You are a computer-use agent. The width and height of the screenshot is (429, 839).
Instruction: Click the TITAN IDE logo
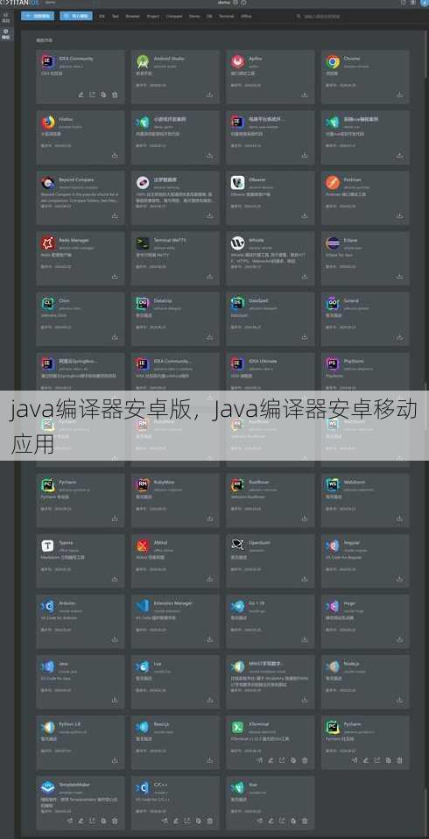pyautogui.click(x=21, y=3)
